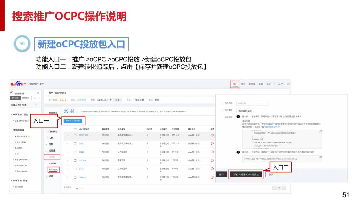The height and width of the screenshot is (204, 363).
Task: Check the select-all checkbox in the table header
Action: (75, 129)
